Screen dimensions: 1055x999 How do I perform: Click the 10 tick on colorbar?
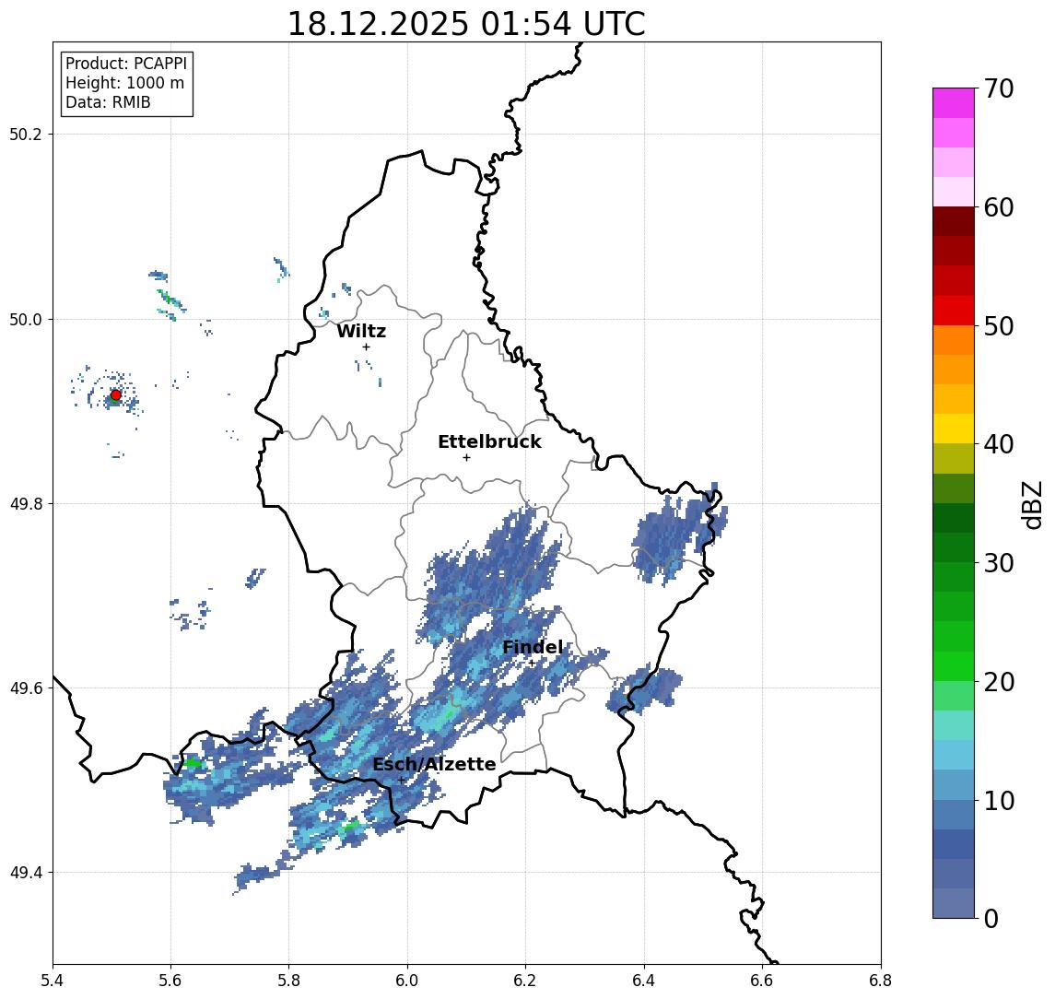999,801
